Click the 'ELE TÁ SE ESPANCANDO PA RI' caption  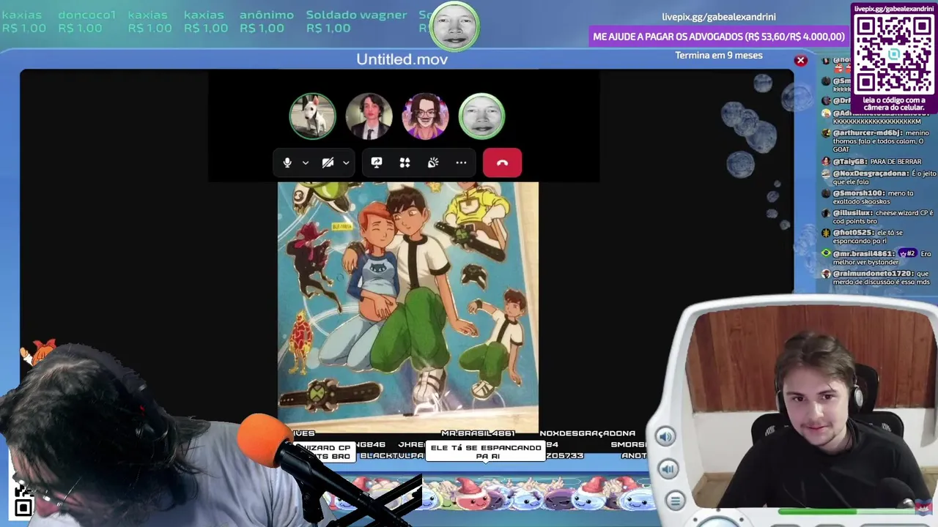[486, 452]
